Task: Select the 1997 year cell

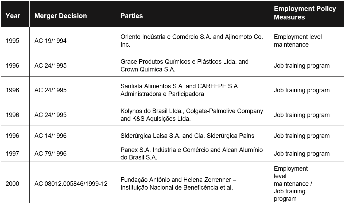Action: tap(15, 153)
